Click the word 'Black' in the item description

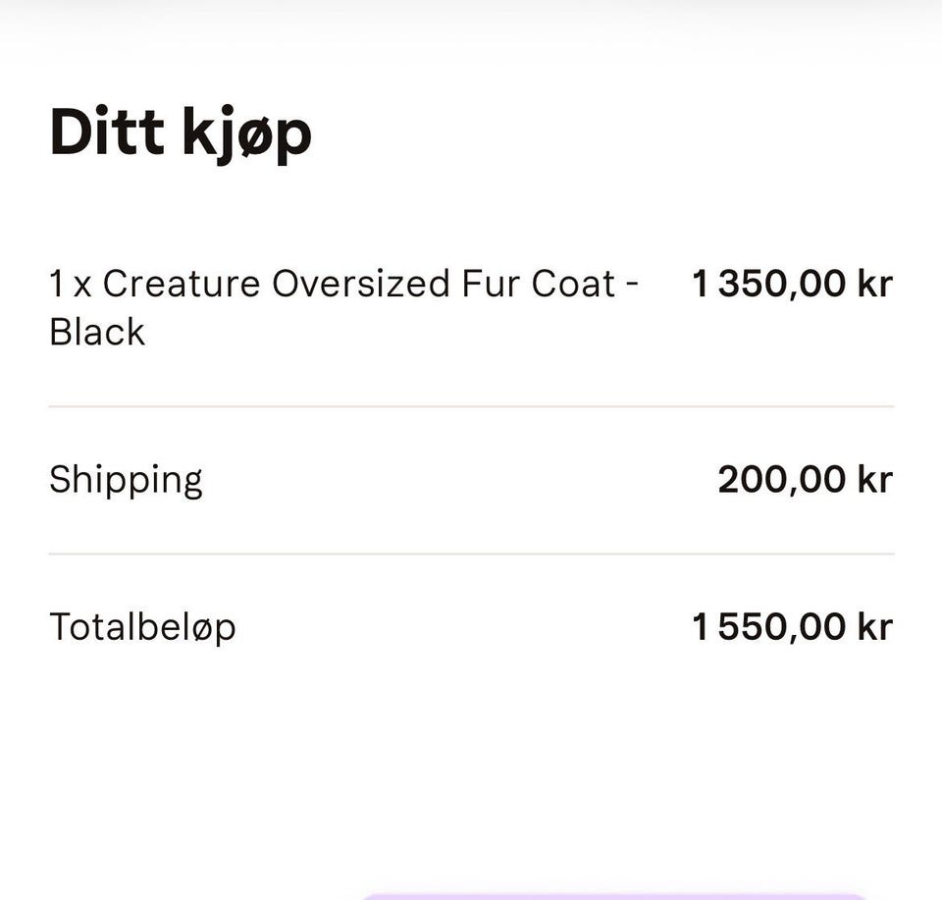pos(97,332)
